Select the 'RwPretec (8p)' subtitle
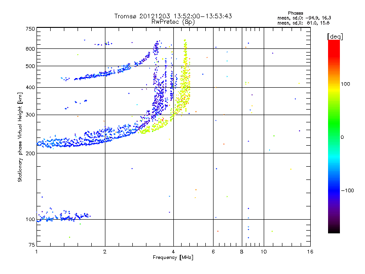 [x=173, y=21]
